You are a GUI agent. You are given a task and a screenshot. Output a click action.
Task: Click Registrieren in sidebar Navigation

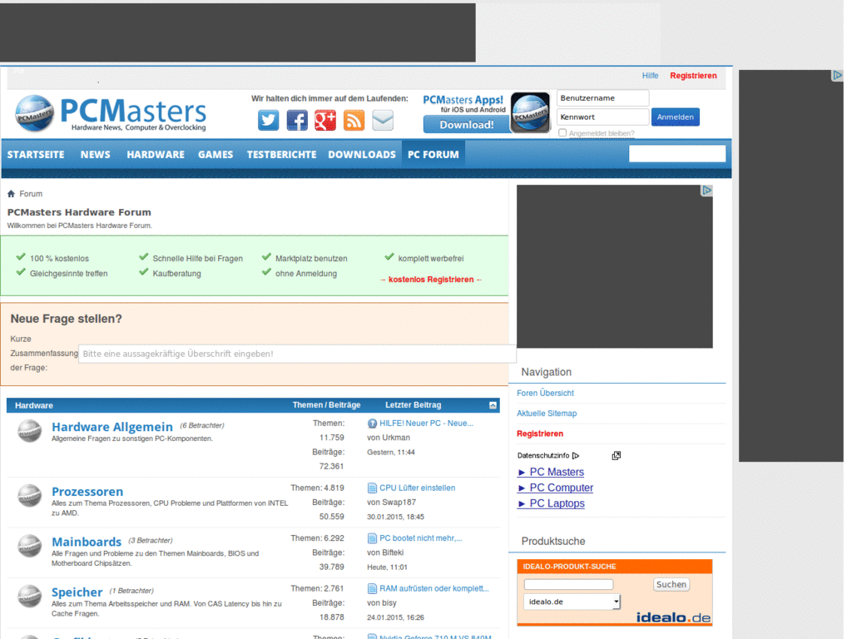coord(540,433)
